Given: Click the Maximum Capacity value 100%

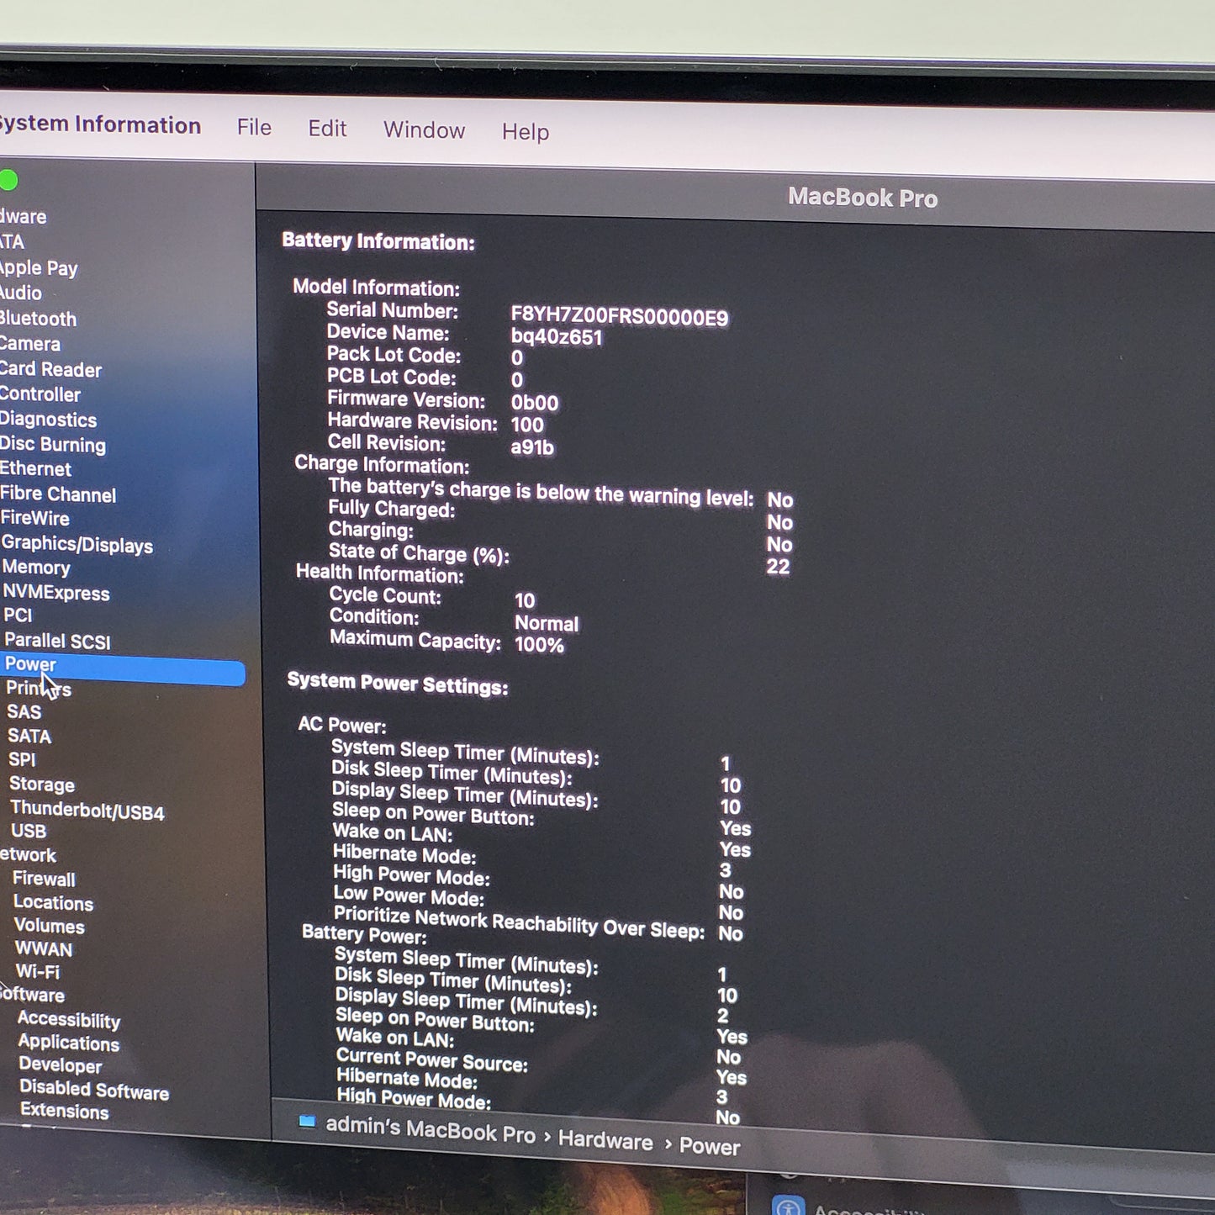Looking at the screenshot, I should pyautogui.click(x=539, y=645).
